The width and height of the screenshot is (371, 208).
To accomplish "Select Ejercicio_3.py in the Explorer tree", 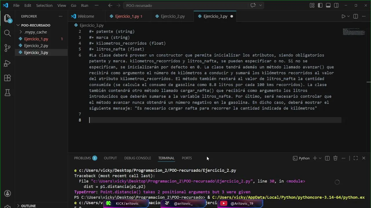I will [41, 53].
